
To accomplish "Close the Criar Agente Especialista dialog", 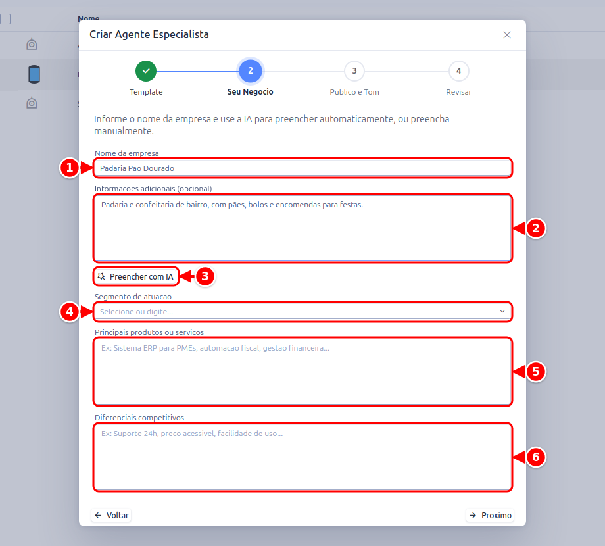I will click(x=506, y=35).
